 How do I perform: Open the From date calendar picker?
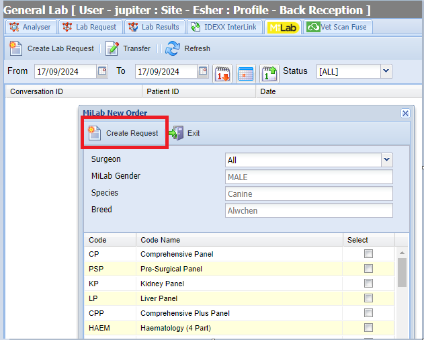[x=102, y=71]
